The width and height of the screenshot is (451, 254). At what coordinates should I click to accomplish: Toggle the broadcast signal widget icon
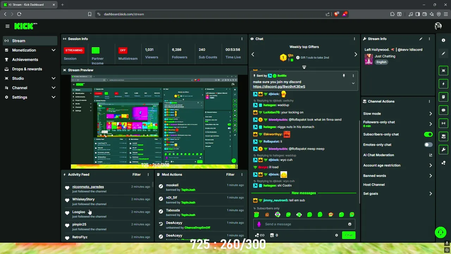click(443, 123)
